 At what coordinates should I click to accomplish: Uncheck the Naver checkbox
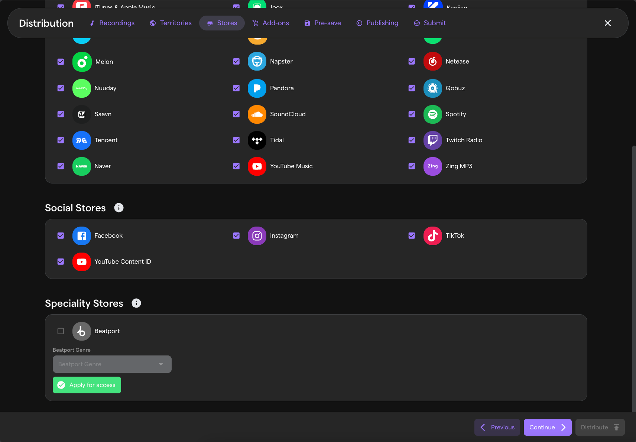tap(61, 166)
